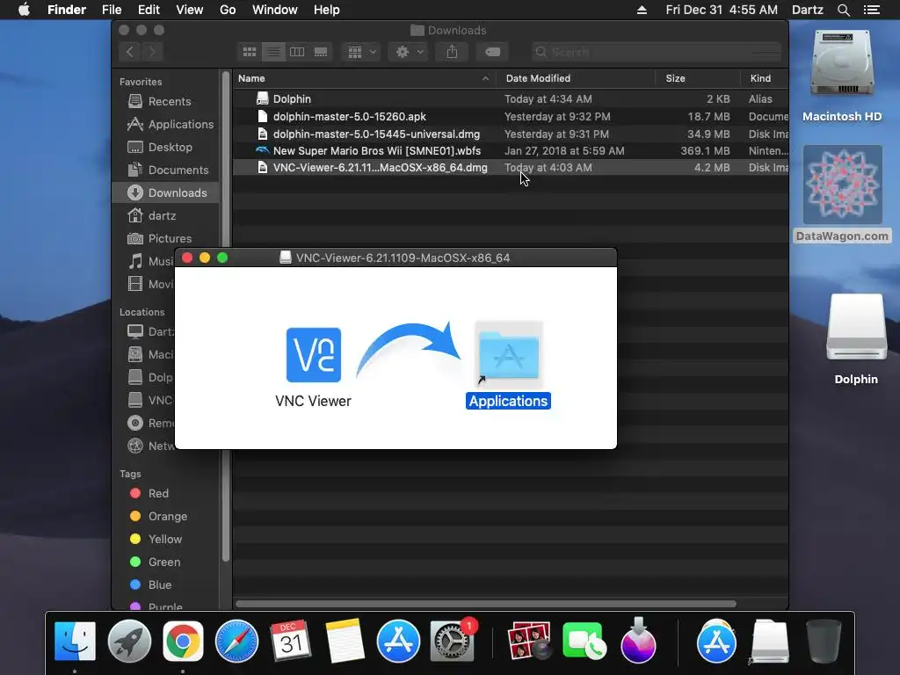Viewport: 900px width, 675px height.
Task: Sort by Kind column header
Action: tap(764, 78)
